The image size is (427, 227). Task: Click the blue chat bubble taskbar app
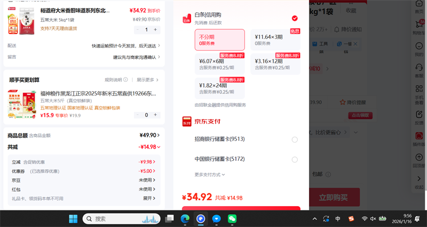tap(217, 218)
